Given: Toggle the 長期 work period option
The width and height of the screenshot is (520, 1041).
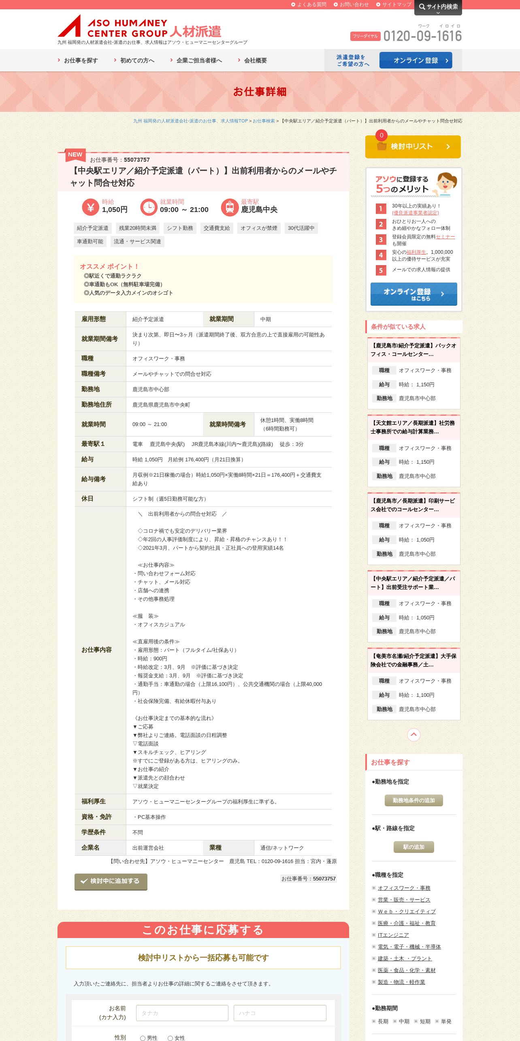Looking at the screenshot, I should point(380,1021).
